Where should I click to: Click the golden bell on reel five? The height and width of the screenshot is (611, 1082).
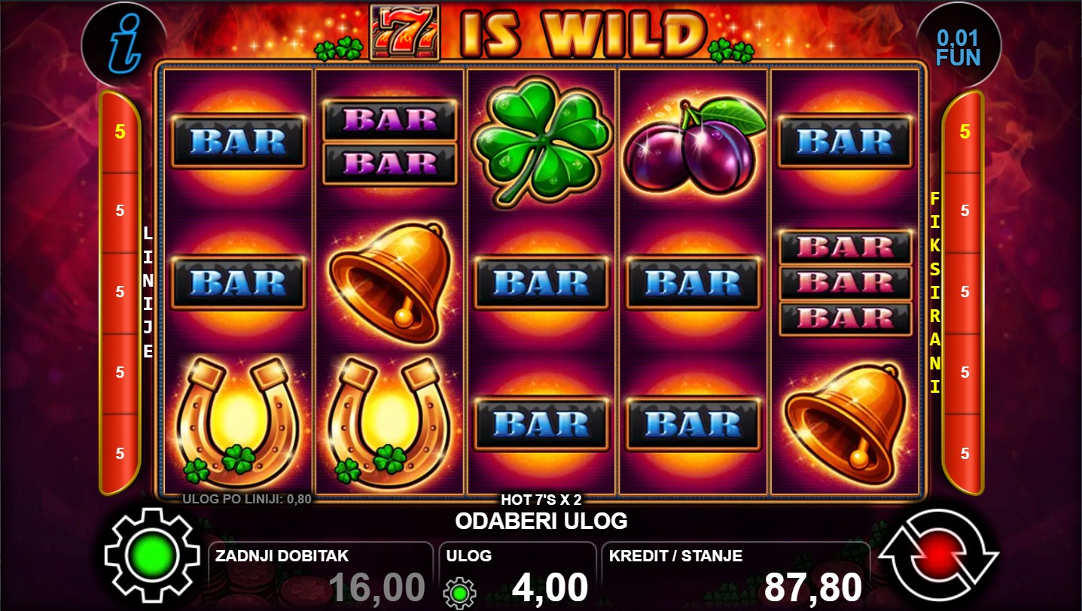click(845, 423)
